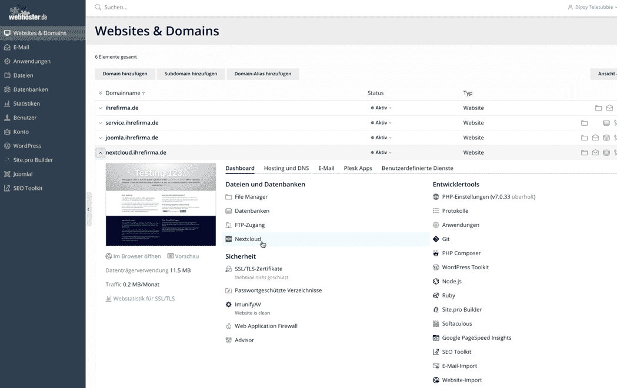This screenshot has width=617, height=388.
Task: Click the Domain-Alias hinzufügen button
Action: (x=263, y=74)
